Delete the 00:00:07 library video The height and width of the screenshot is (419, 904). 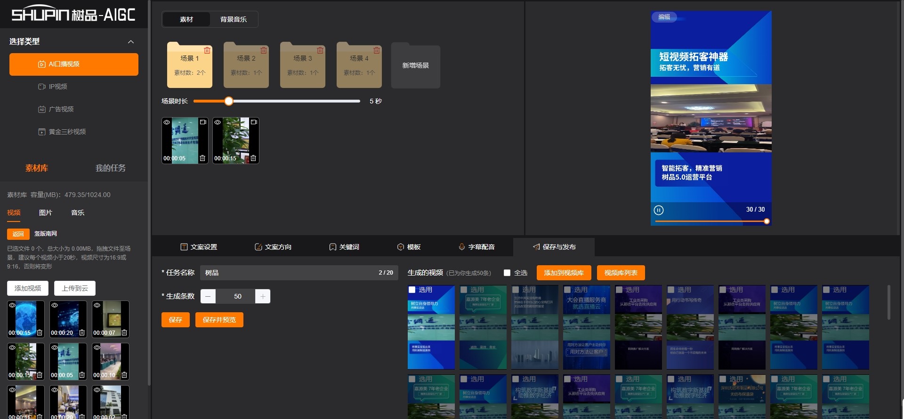(124, 333)
